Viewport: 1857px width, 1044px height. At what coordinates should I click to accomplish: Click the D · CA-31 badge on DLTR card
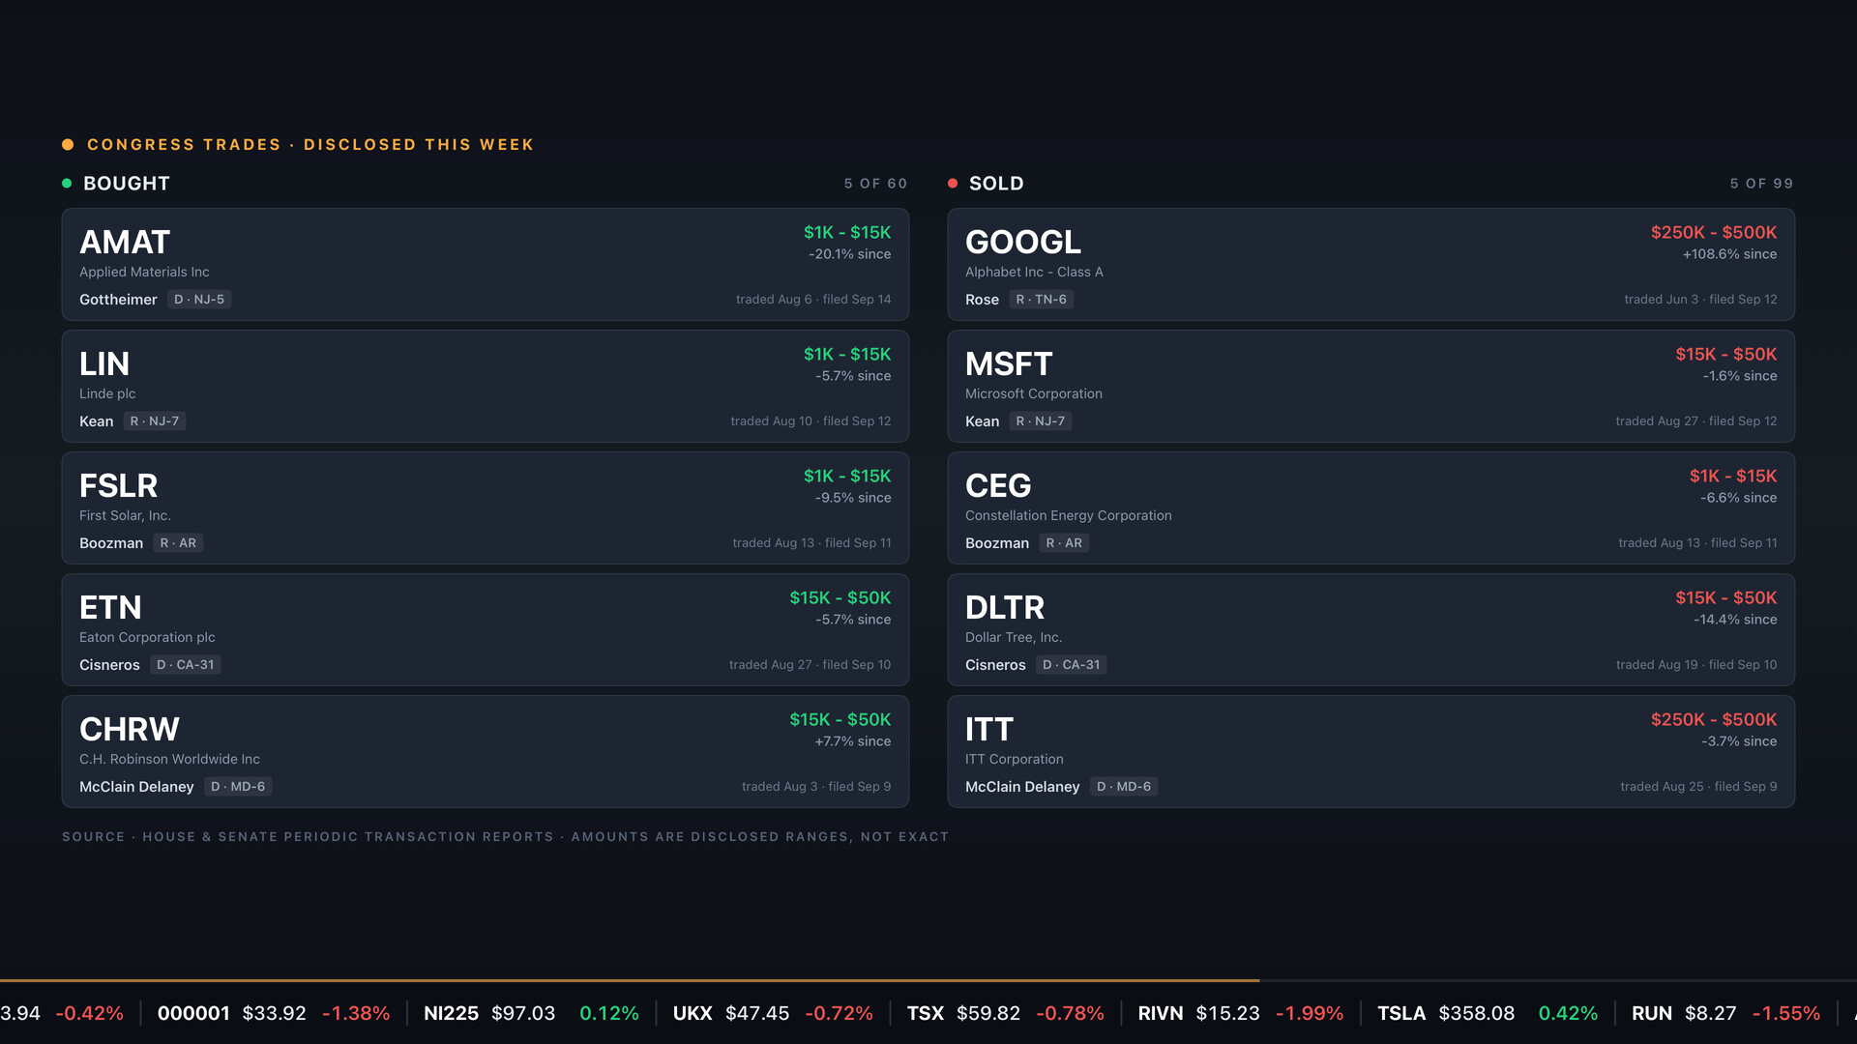(1072, 665)
